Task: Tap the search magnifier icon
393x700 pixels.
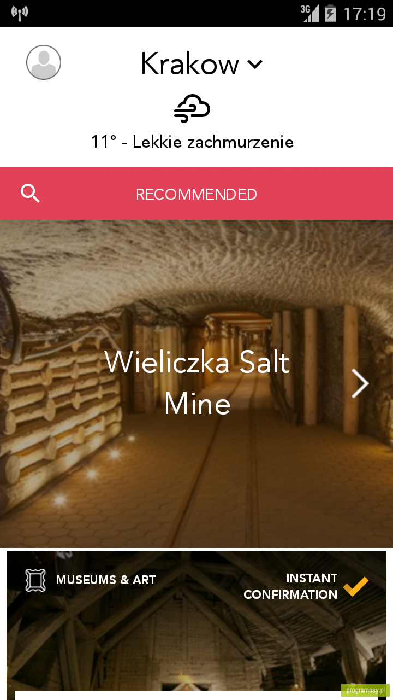Action: coord(30,194)
